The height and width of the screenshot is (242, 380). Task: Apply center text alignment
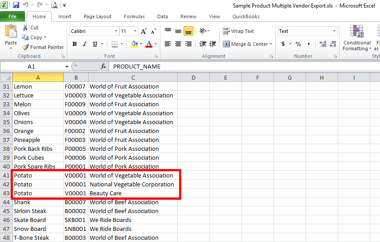pos(178,44)
